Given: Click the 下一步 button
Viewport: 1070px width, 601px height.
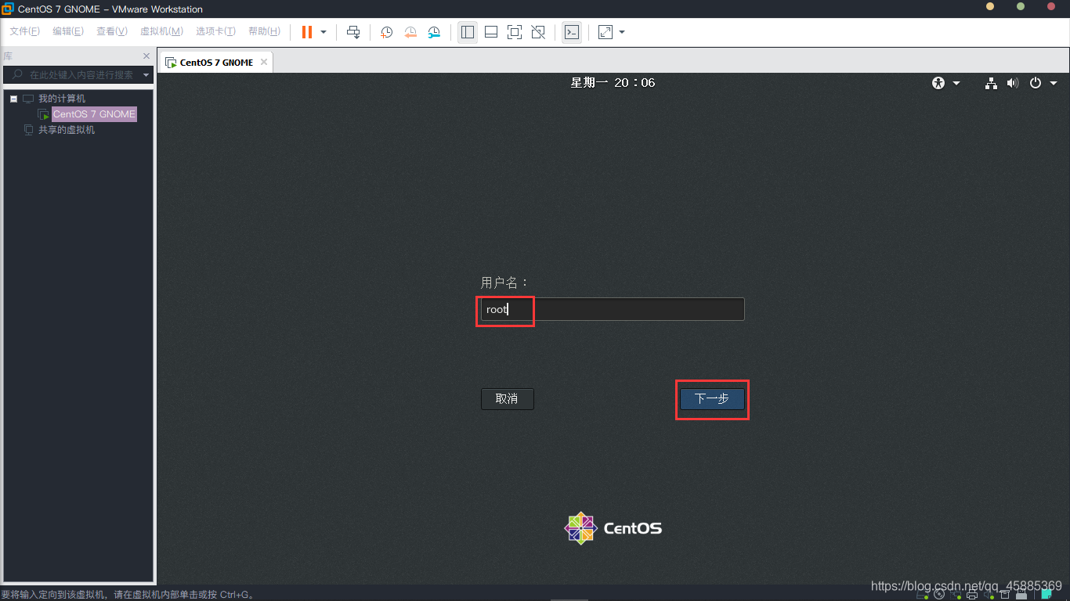Looking at the screenshot, I should click(712, 399).
